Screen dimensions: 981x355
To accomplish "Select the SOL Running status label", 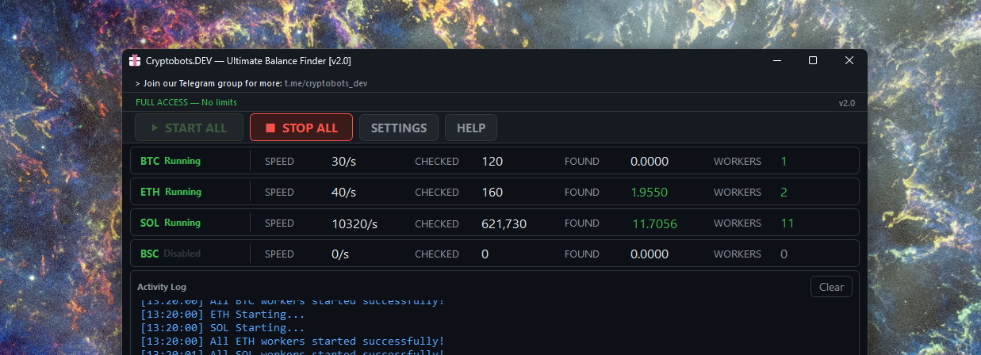I will point(182,223).
